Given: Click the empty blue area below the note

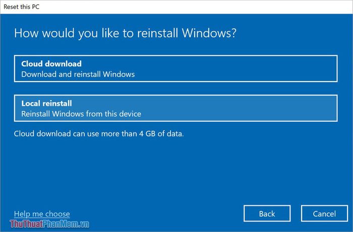Looking at the screenshot, I should pyautogui.click(x=175, y=171).
